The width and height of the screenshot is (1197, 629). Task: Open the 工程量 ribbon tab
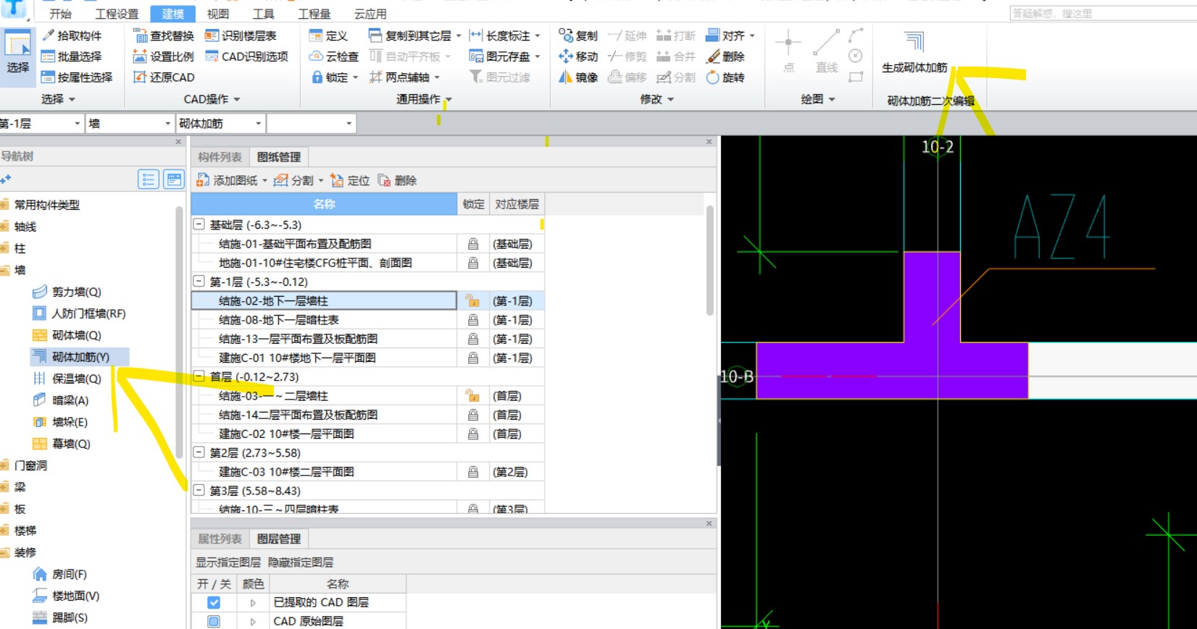coord(314,14)
